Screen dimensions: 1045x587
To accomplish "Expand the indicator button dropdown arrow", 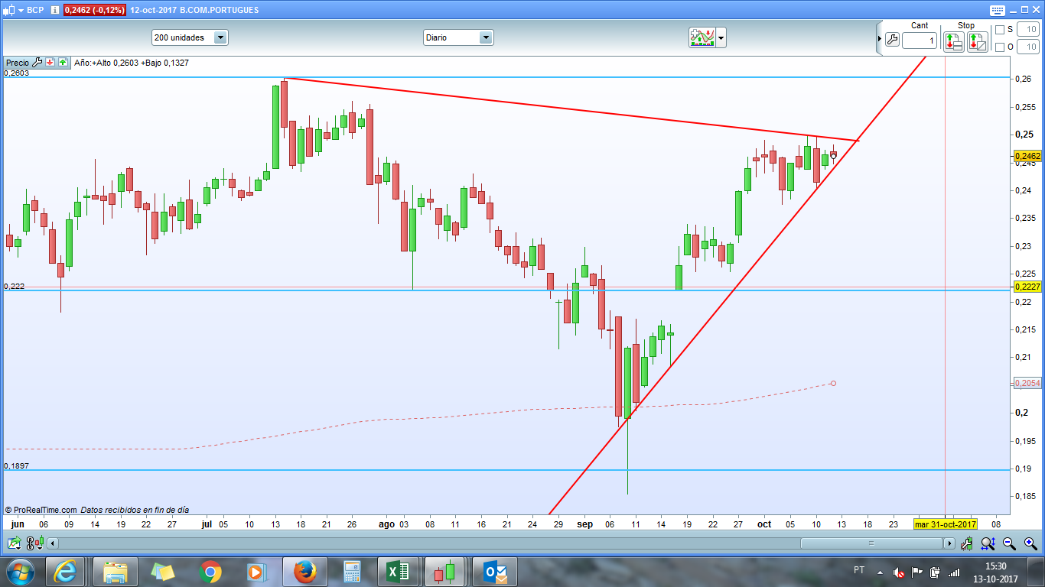I will click(x=721, y=37).
